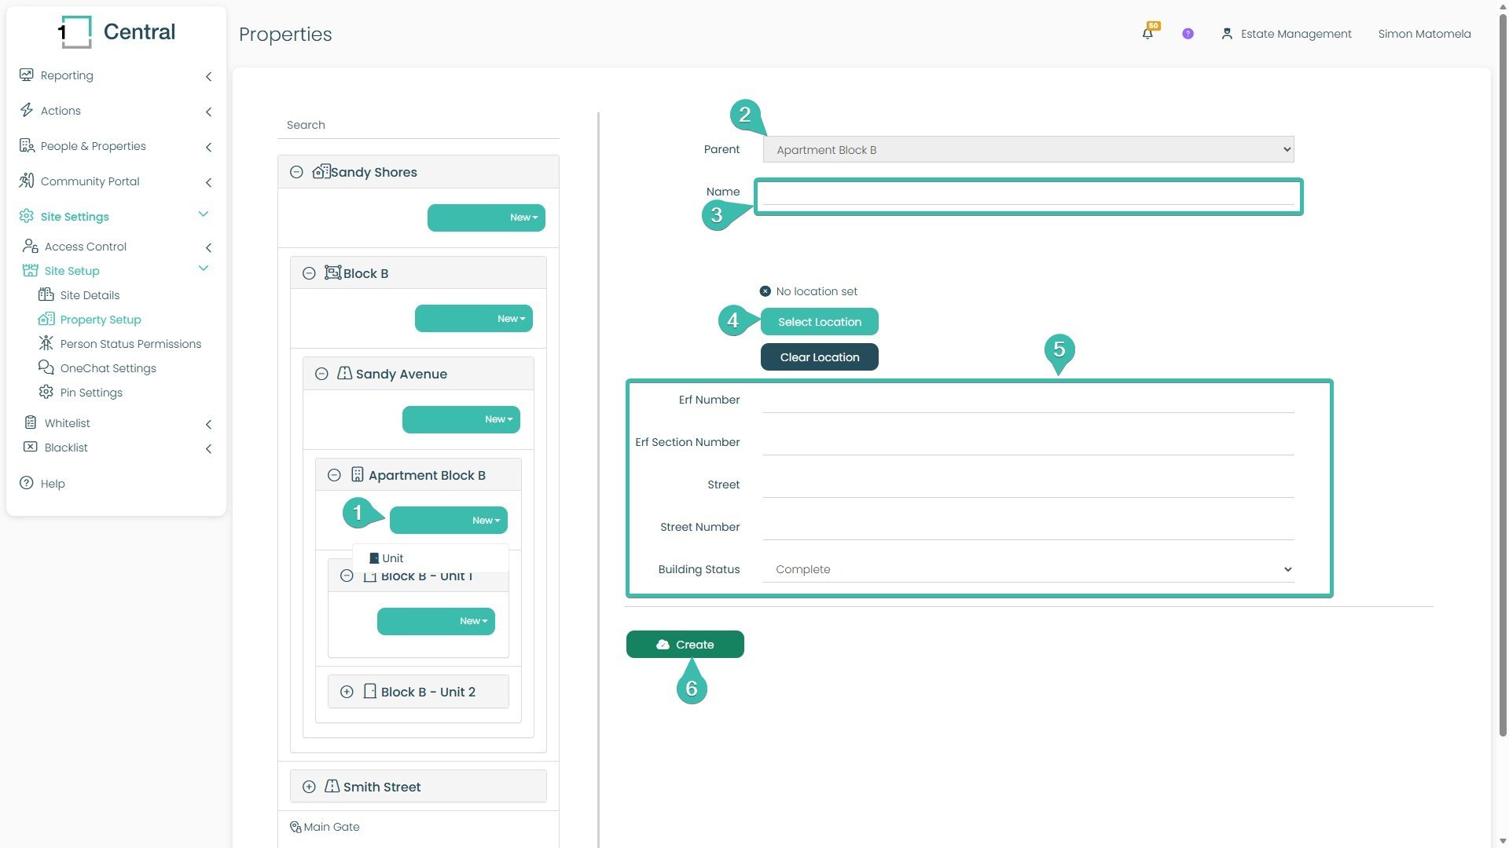The height and width of the screenshot is (848, 1509).
Task: Click the Name input field
Action: pos(1028,193)
